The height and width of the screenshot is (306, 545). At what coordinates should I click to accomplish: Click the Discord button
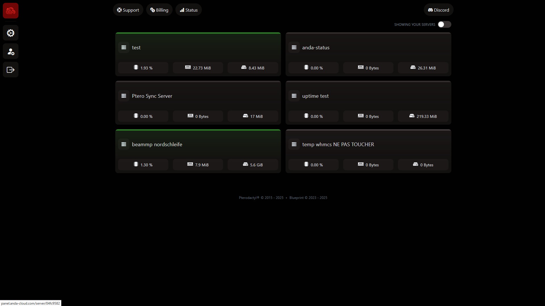(439, 10)
